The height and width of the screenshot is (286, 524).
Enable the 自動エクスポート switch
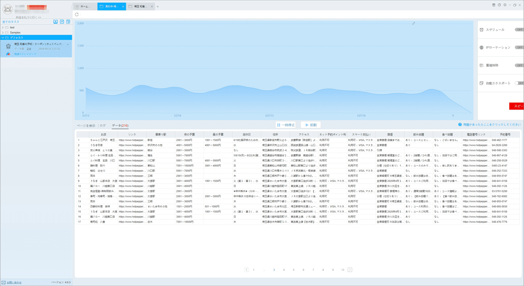[x=519, y=83]
